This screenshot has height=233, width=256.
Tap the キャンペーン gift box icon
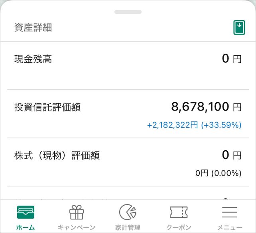[77, 212]
